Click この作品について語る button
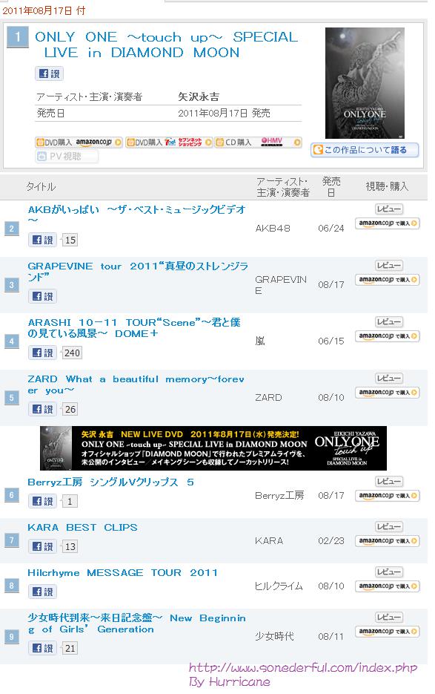Viewport: 435px width, 694px height. (365, 150)
